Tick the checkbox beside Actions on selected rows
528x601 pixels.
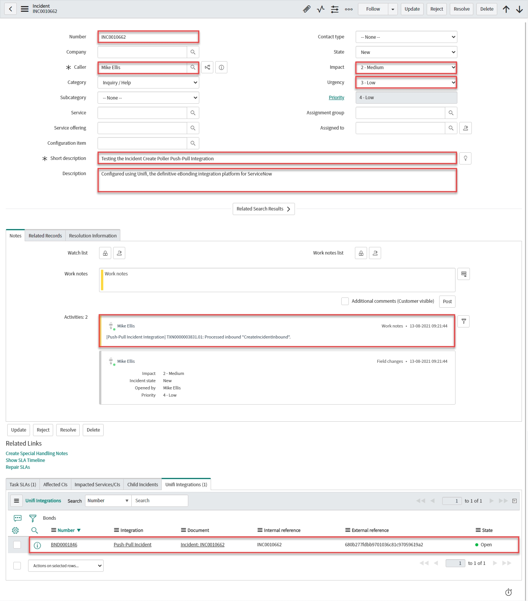pos(17,566)
